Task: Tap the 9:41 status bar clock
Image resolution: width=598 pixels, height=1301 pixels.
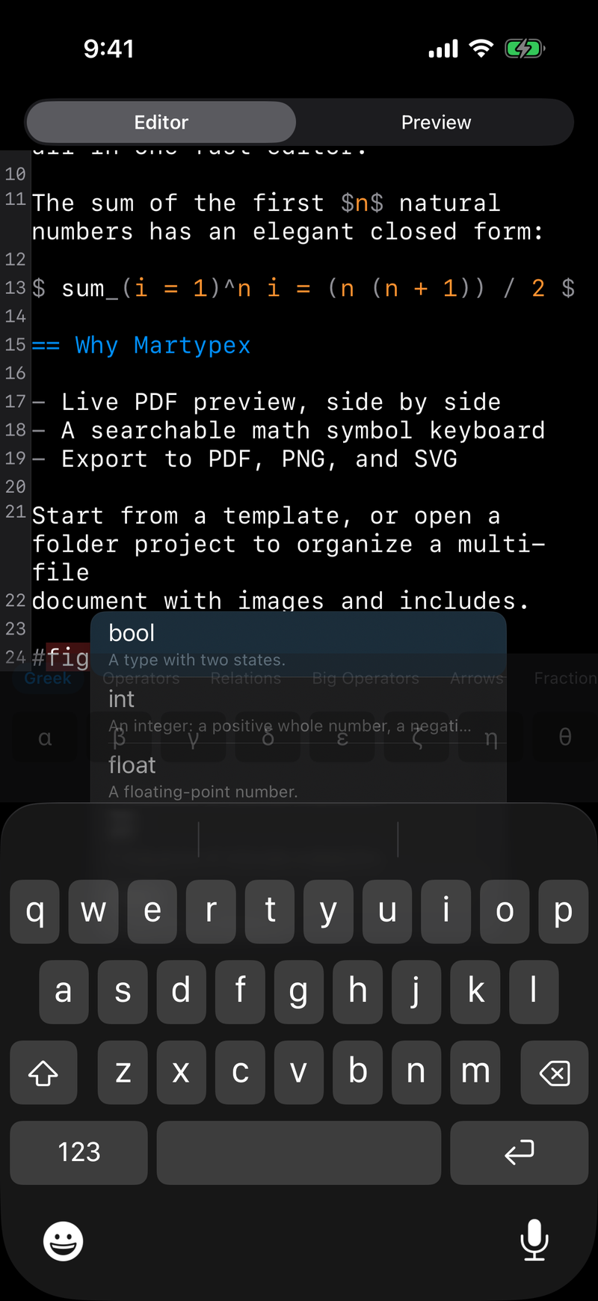Action: pos(109,49)
